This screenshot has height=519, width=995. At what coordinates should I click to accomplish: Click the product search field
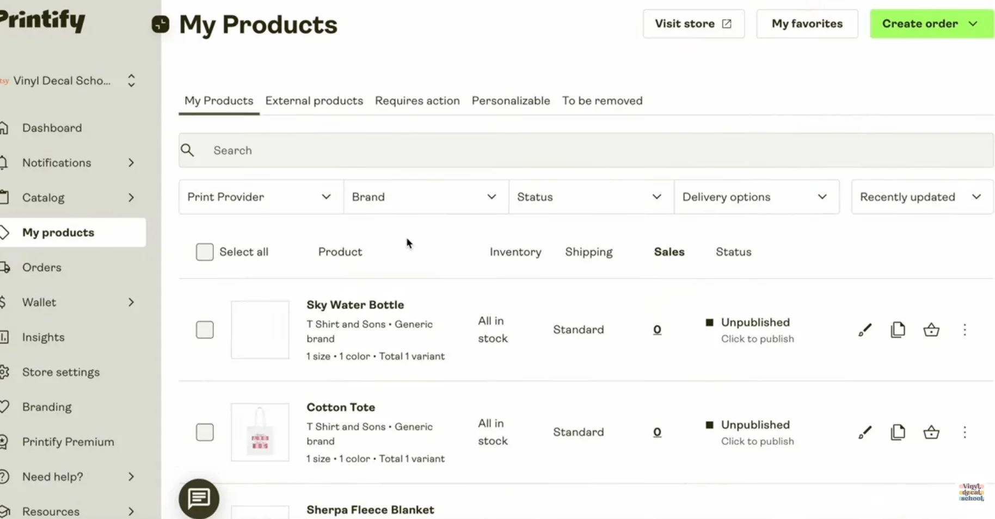click(x=586, y=150)
